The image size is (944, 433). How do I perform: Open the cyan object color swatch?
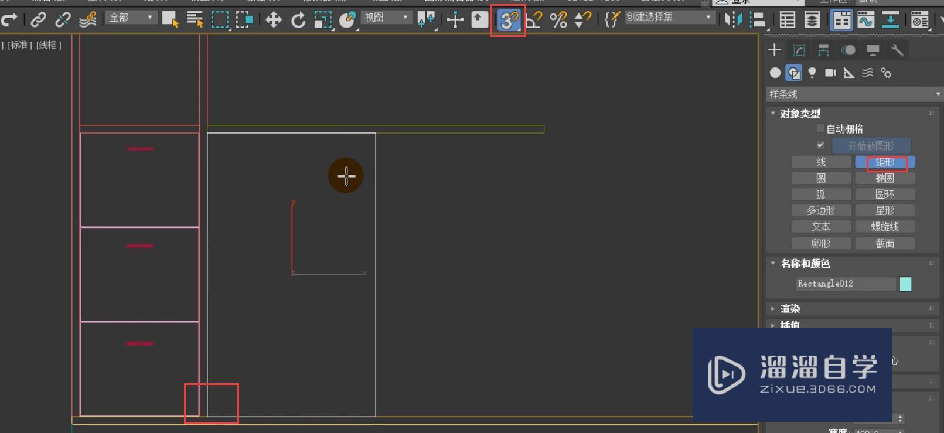[905, 284]
